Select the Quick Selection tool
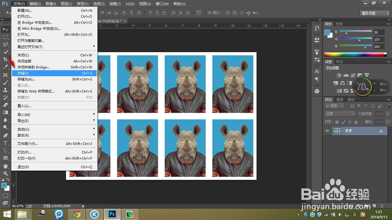This screenshot has height=220, width=392. coord(5,52)
